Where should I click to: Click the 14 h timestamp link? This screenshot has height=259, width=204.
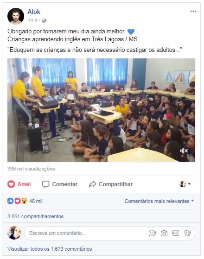32,20
